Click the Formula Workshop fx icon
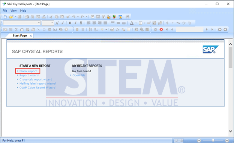Viewport: 234px width, 143px height. click(118, 29)
